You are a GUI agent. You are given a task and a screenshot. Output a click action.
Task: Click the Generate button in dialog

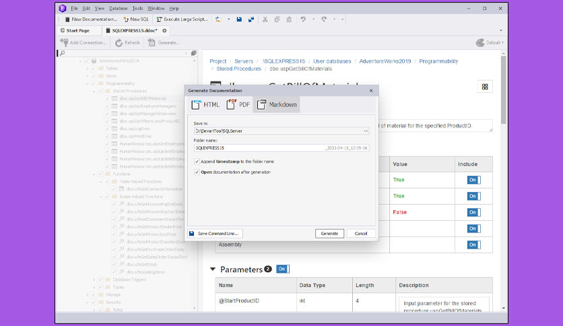pyautogui.click(x=329, y=233)
